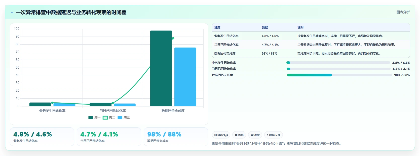Click the 50 tick on the y-axis
The height and width of the screenshot is (156, 420).
tap(17, 68)
